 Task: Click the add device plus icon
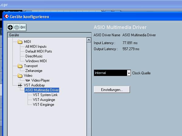coord(10,28)
